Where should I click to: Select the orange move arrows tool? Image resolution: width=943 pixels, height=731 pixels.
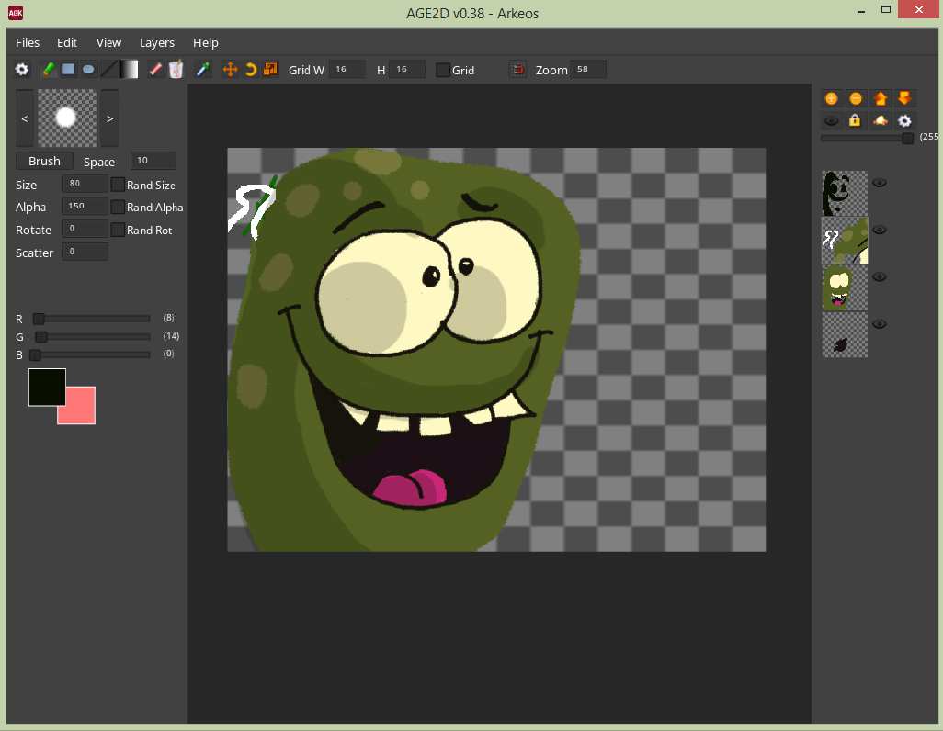tap(231, 70)
